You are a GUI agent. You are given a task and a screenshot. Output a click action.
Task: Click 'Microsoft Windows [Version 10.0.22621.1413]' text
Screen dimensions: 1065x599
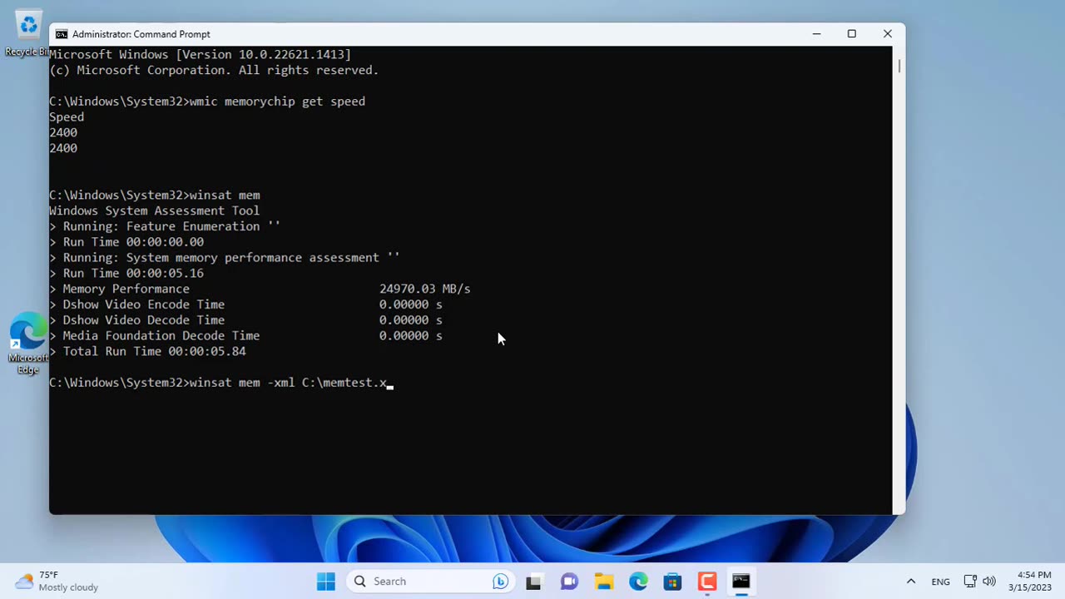point(200,54)
